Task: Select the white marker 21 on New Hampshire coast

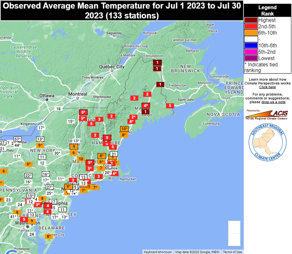Action: pyautogui.click(x=114, y=154)
